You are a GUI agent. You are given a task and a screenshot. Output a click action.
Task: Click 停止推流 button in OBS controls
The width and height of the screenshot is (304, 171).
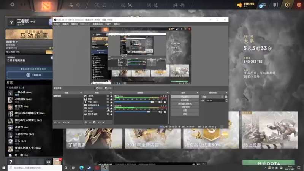(x=185, y=97)
